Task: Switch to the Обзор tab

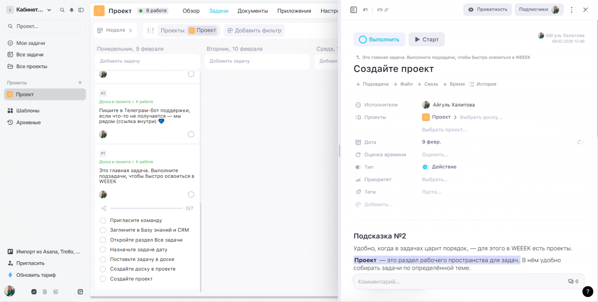Action: pos(191,11)
